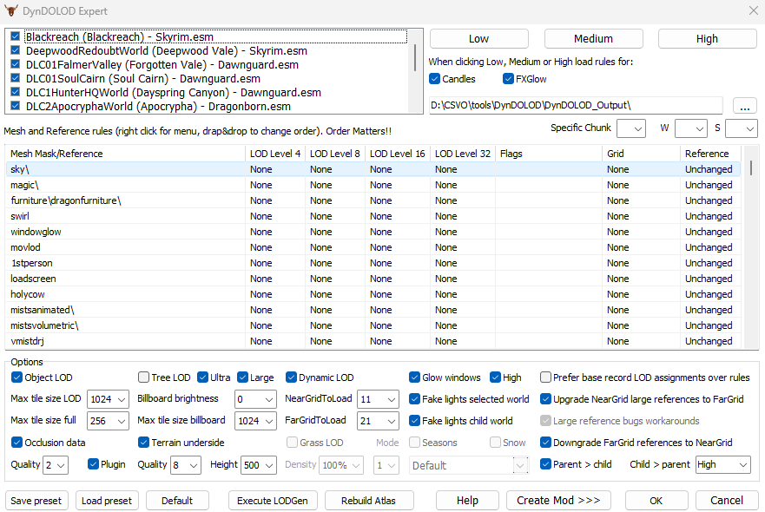Toggle the Ultra checkbox

coord(203,377)
